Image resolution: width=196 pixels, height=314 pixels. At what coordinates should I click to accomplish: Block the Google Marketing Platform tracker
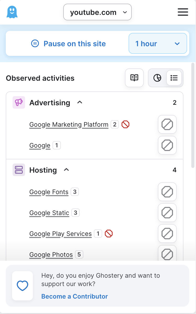pos(167,125)
